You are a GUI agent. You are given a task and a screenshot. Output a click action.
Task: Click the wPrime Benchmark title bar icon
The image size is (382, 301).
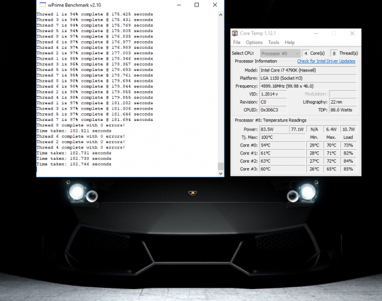click(x=41, y=4)
